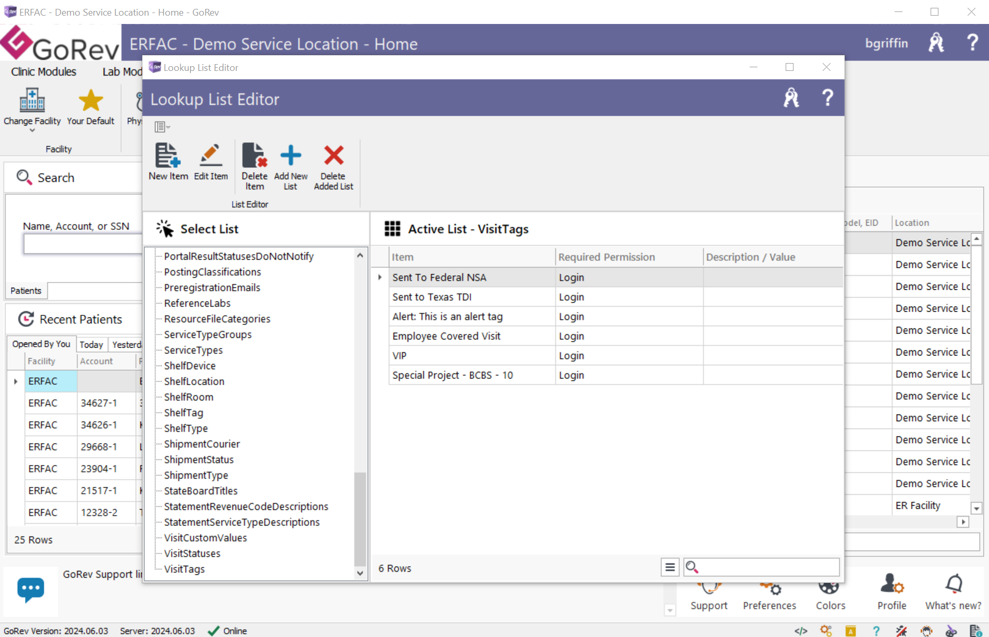This screenshot has height=637, width=989.
Task: Open the Preferences gears icon
Action: [x=771, y=589]
